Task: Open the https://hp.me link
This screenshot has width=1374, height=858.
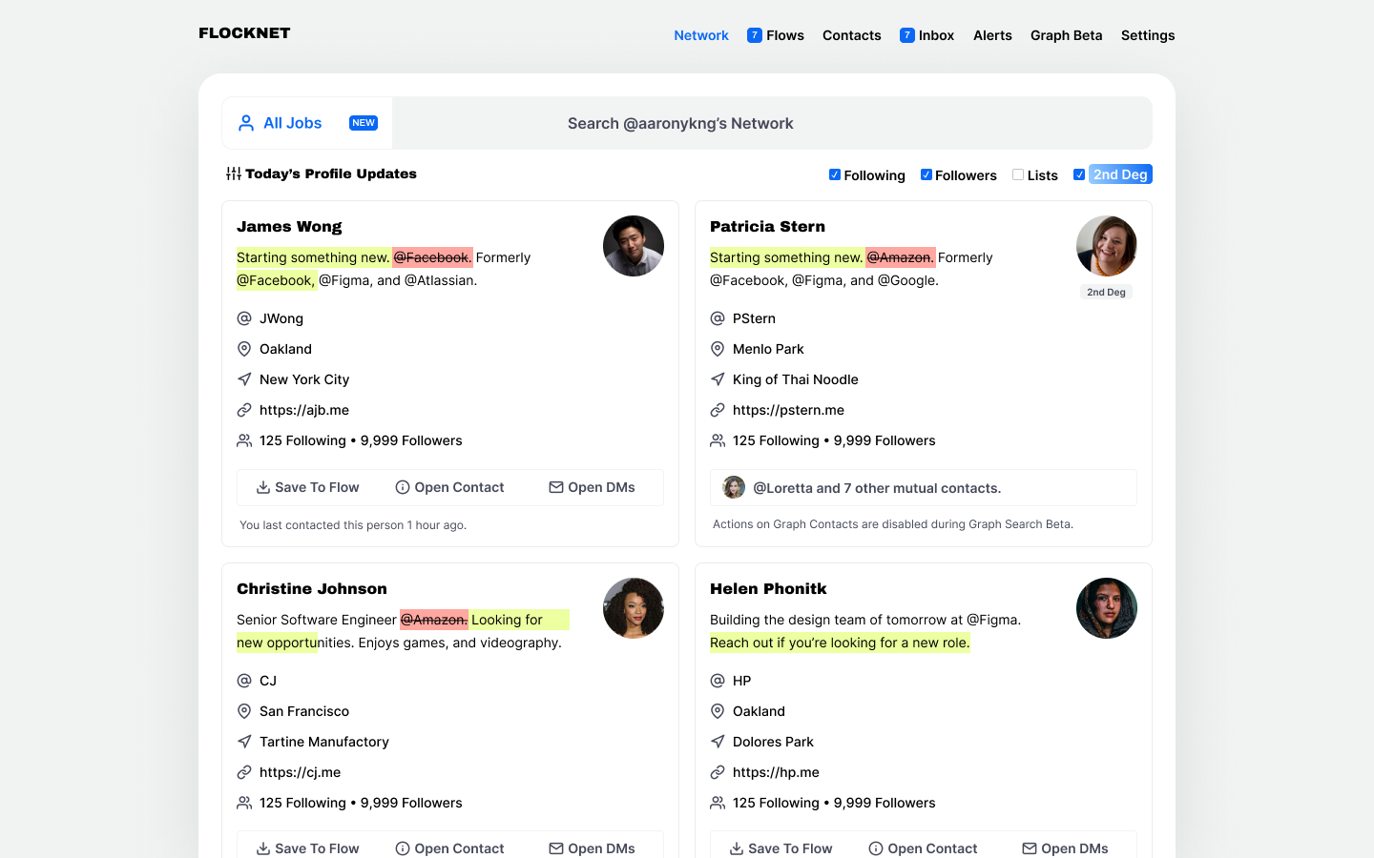Action: coord(776,772)
